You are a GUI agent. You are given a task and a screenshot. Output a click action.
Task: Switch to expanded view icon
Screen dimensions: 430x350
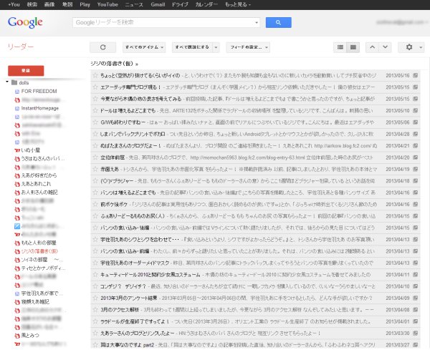(353, 47)
